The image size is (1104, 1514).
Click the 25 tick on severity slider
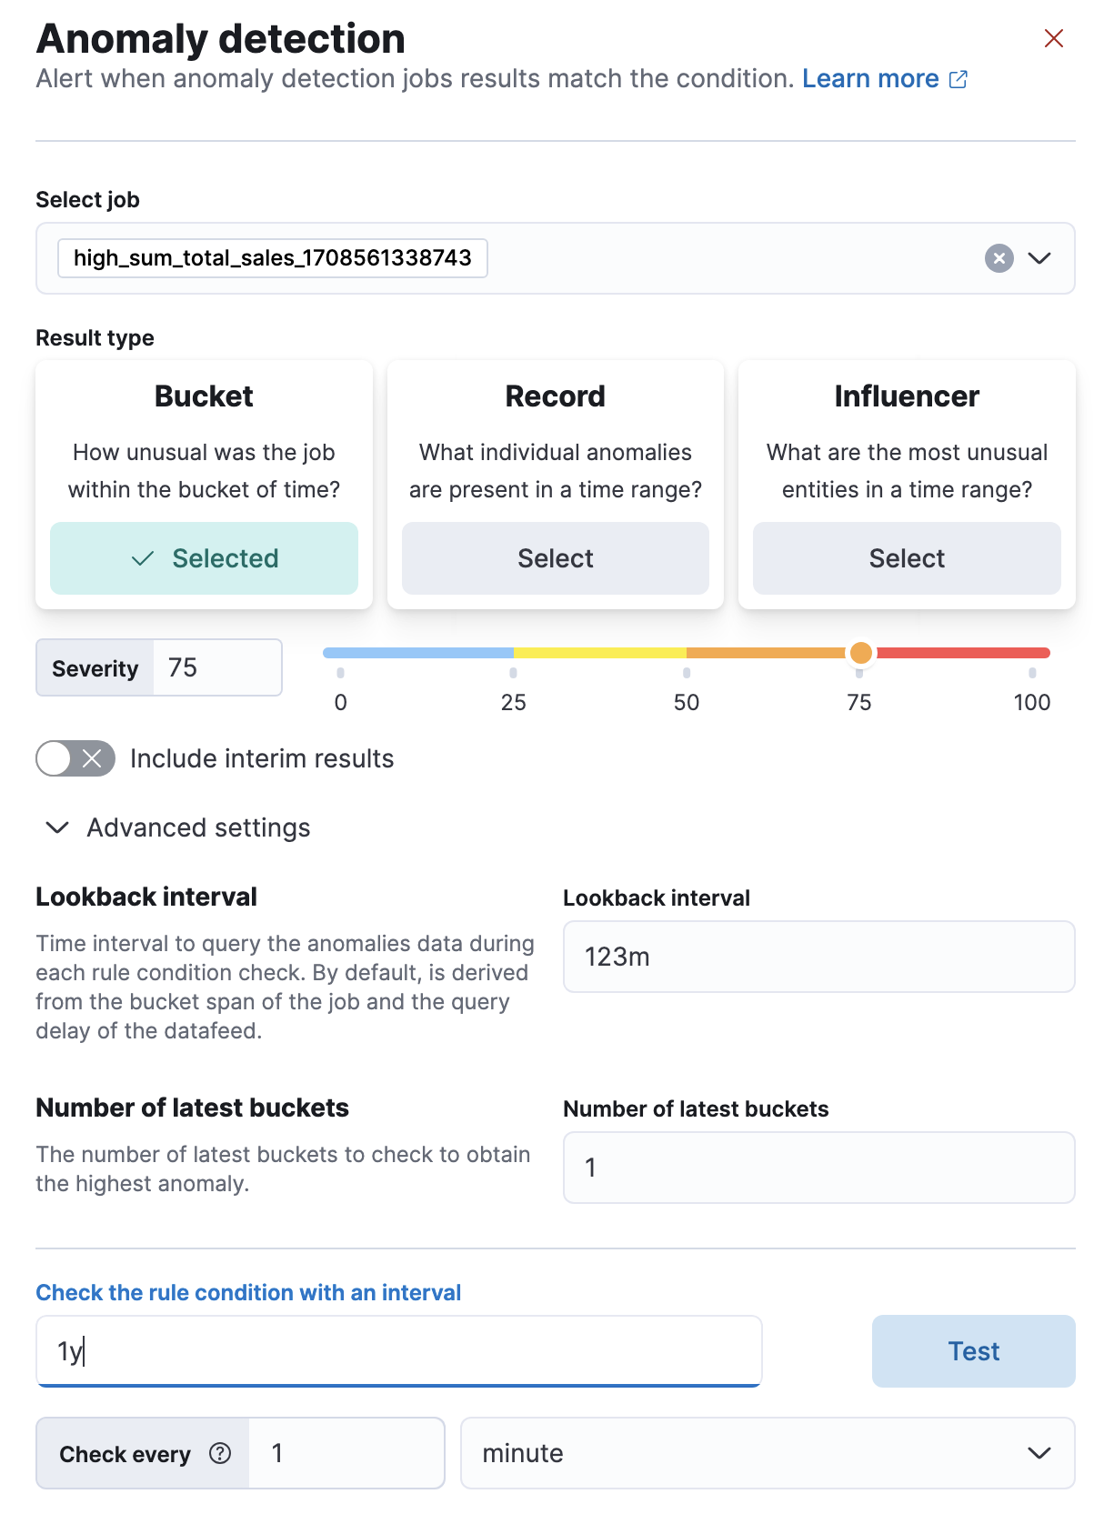click(x=514, y=674)
